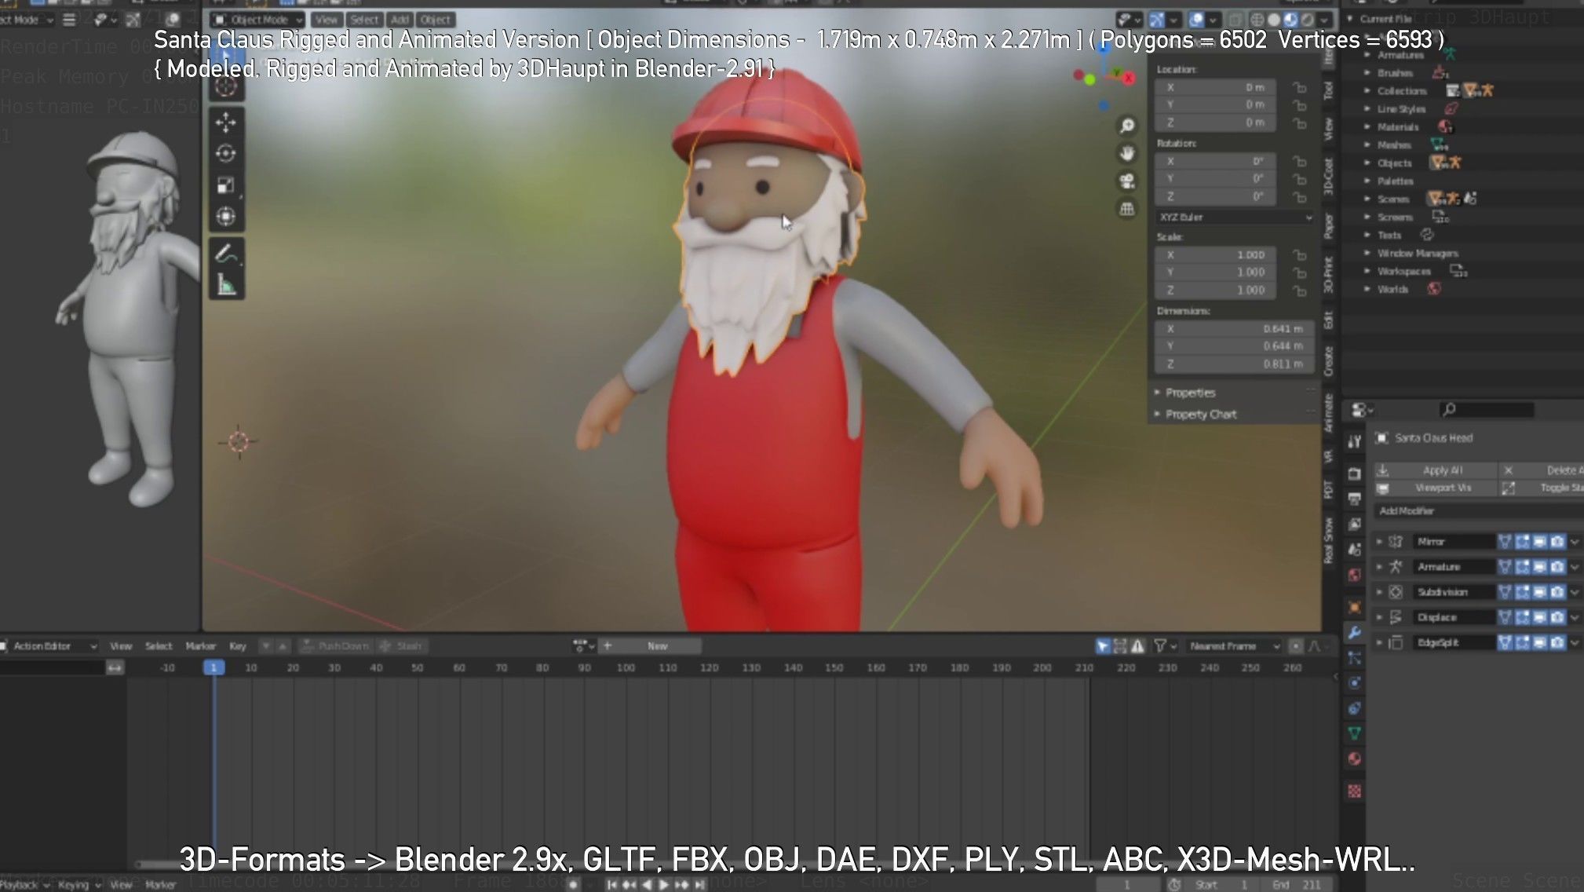Open the Object properties orange square tab
This screenshot has width=1584, height=892.
1355,607
